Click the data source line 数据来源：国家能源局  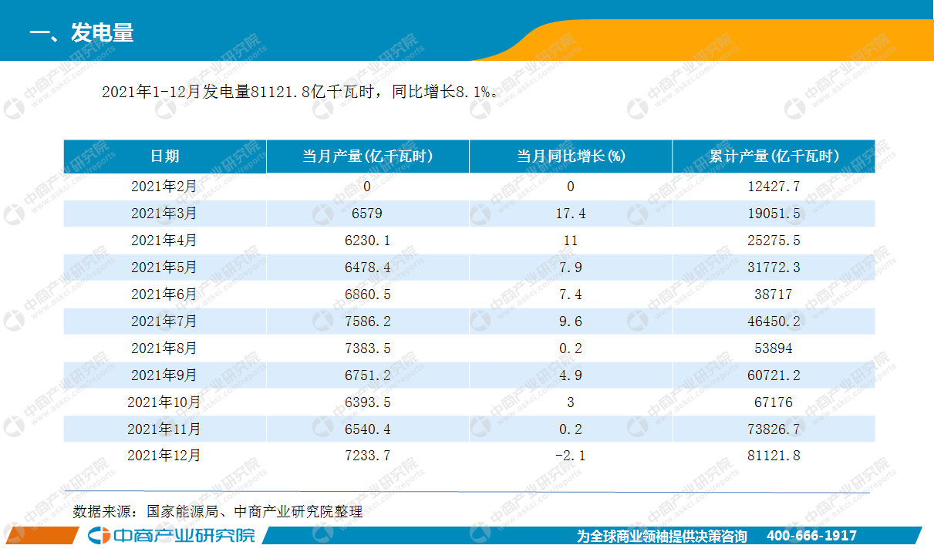pos(217,511)
